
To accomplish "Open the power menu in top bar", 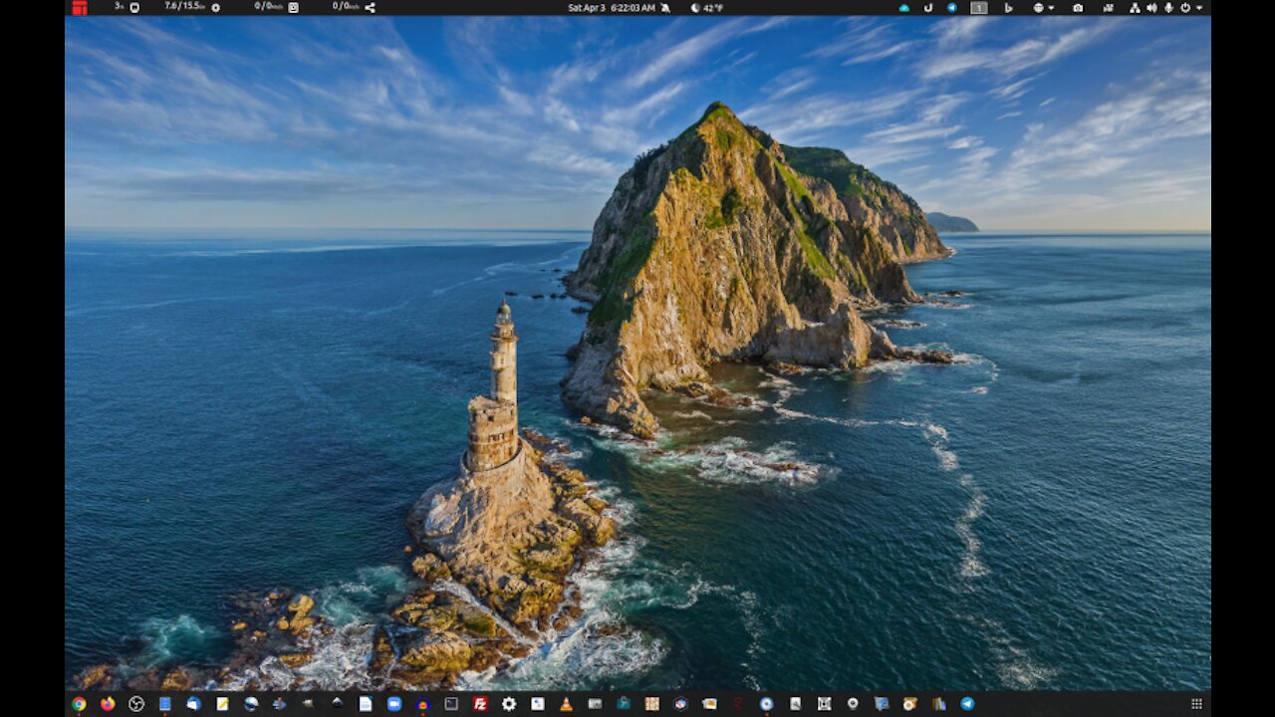I will point(1191,8).
